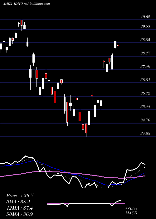
Task: Select the 34.08 price level label
Action: pyautogui.click(x=145, y=134)
